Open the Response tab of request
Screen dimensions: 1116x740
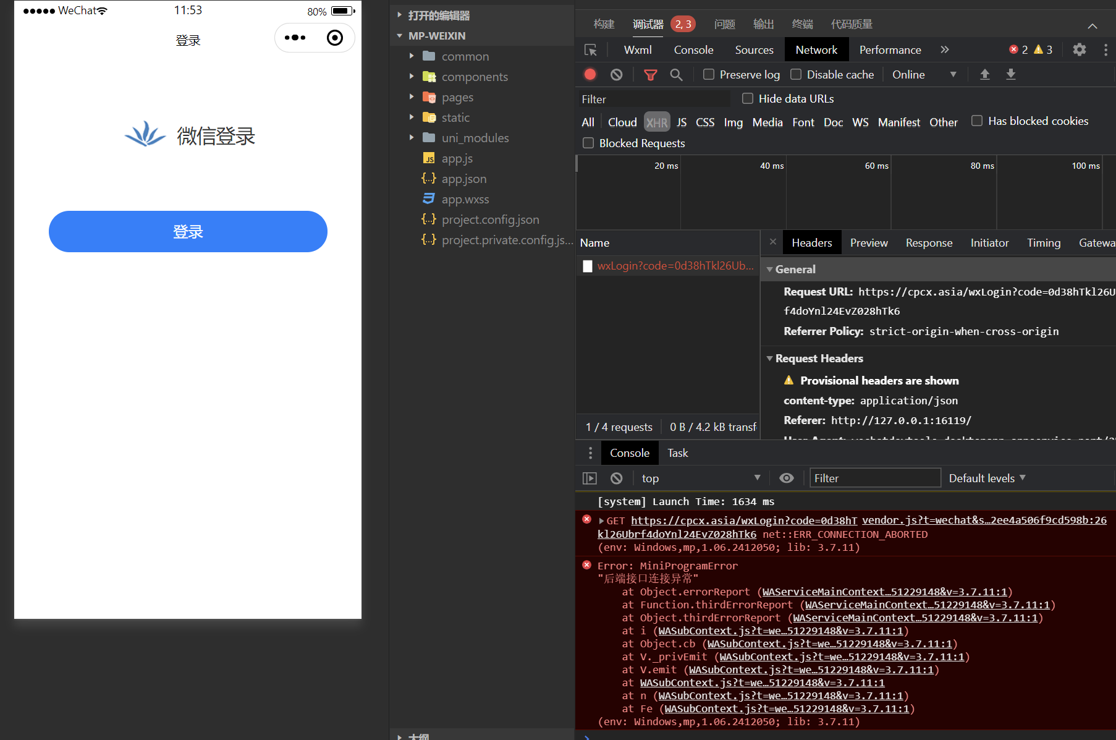coord(929,243)
